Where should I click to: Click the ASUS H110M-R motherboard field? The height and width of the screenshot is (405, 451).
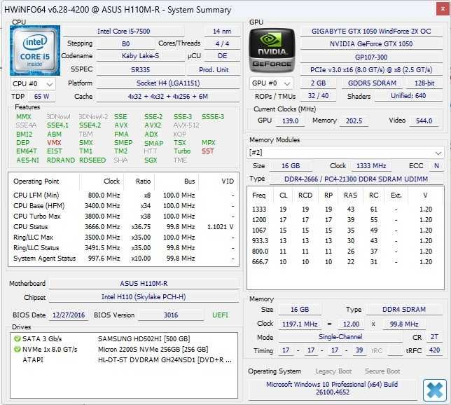144,284
